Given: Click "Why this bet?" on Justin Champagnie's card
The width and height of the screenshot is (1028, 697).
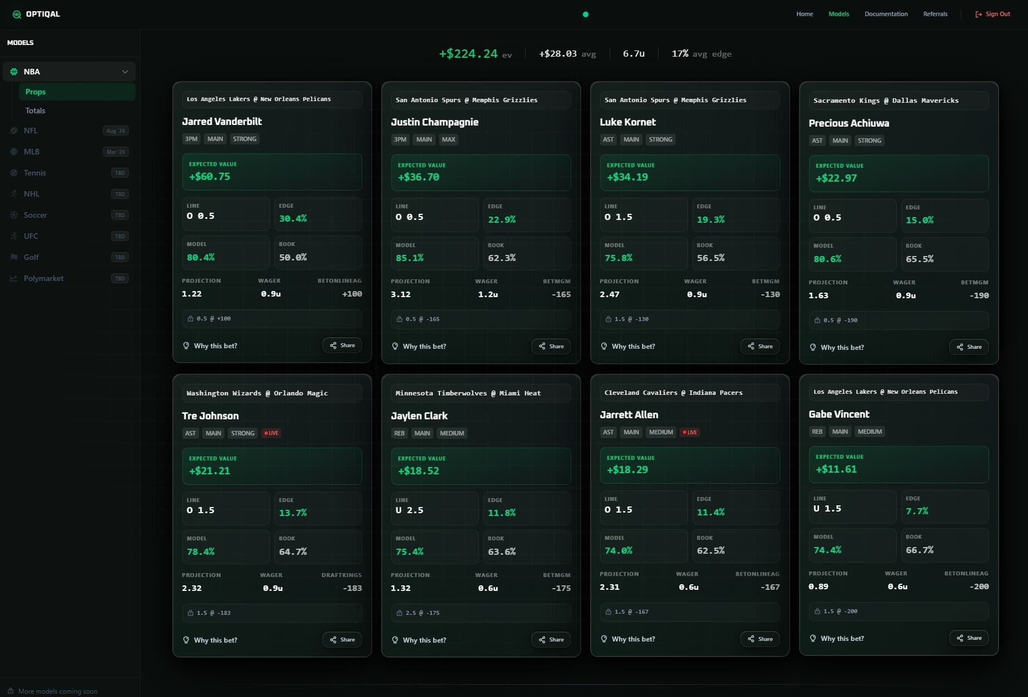Looking at the screenshot, I should point(420,346).
